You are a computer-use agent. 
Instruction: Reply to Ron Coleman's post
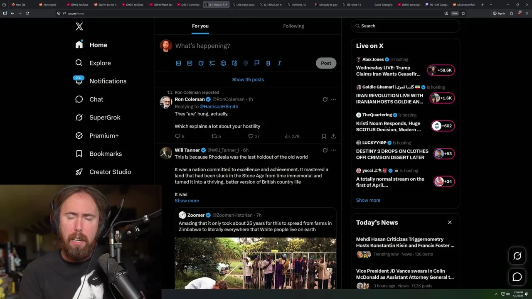pyautogui.click(x=180, y=136)
